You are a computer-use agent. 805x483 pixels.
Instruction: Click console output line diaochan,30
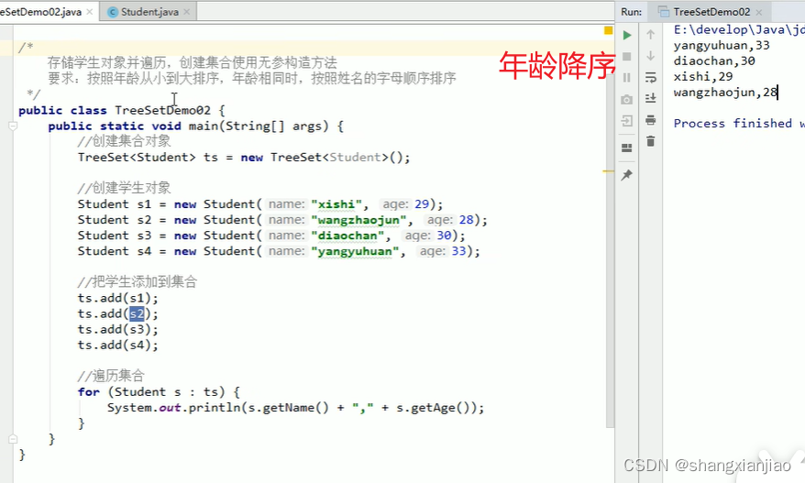[714, 61]
